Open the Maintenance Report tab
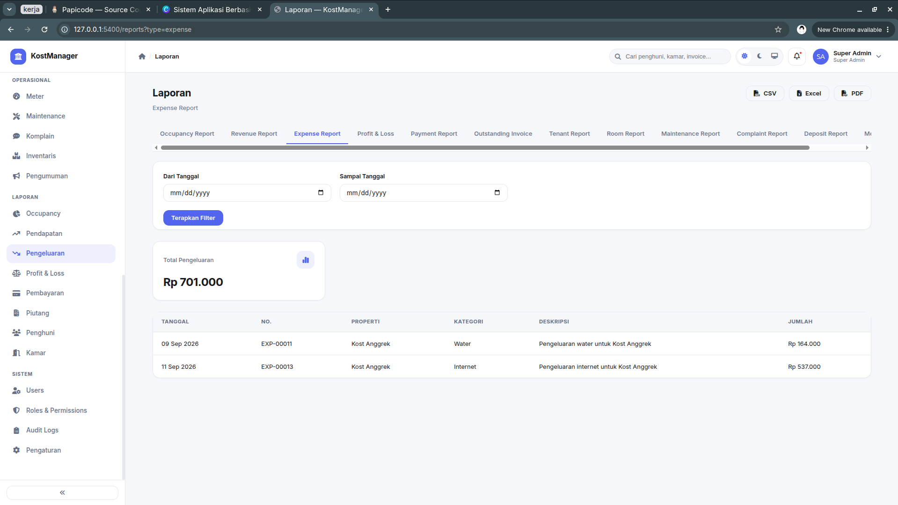The height and width of the screenshot is (505, 898). [x=691, y=134]
